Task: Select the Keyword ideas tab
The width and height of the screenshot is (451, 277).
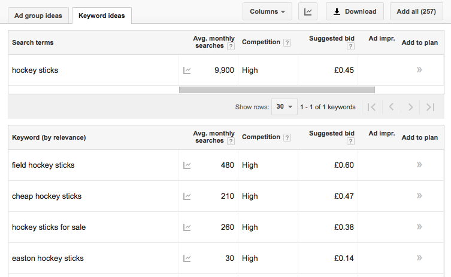Action: coord(102,16)
